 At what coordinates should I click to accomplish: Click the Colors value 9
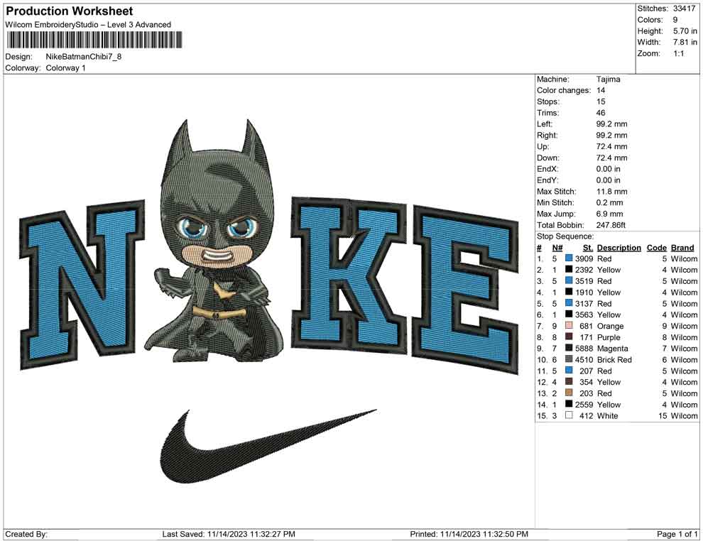tap(675, 20)
